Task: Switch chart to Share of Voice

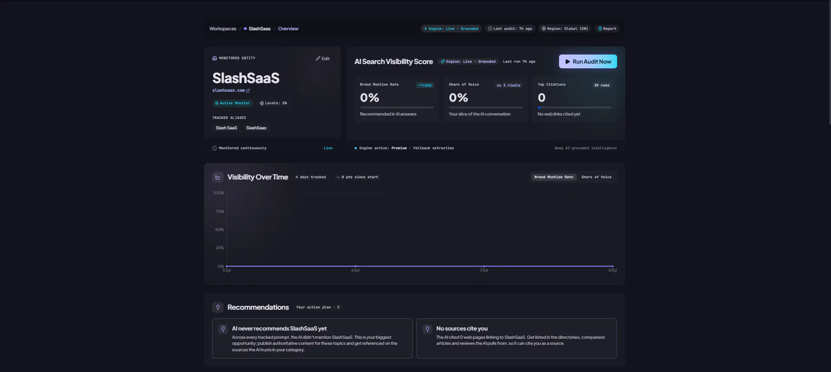Action: 596,177
